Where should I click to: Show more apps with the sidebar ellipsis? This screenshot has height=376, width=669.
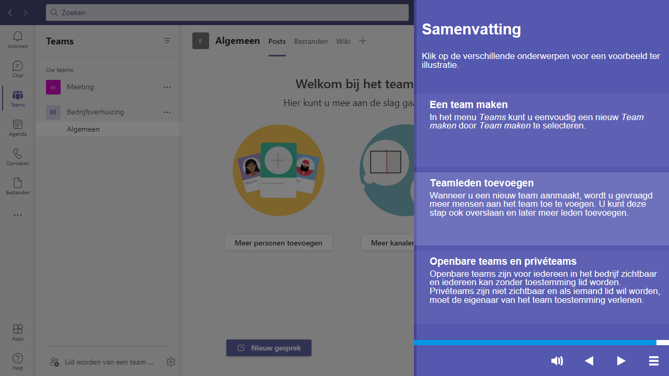coord(18,215)
